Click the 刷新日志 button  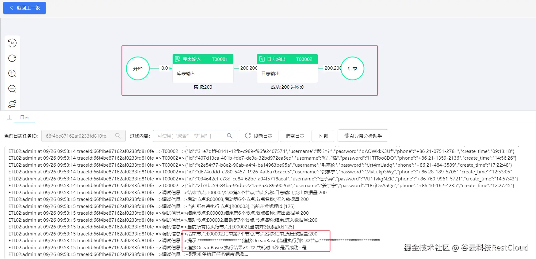(x=258, y=136)
